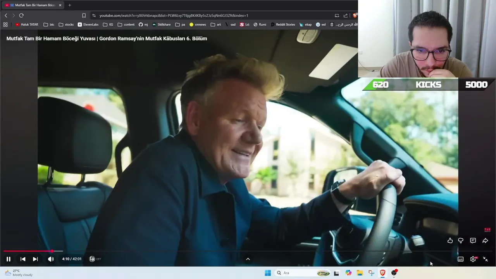Open a new browser tab
Viewport: 496px width, 279px height.
pos(70,5)
